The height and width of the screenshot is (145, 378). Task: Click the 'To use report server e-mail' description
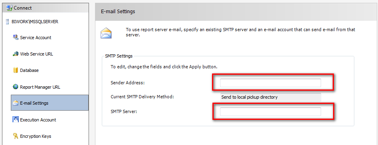[x=241, y=32]
